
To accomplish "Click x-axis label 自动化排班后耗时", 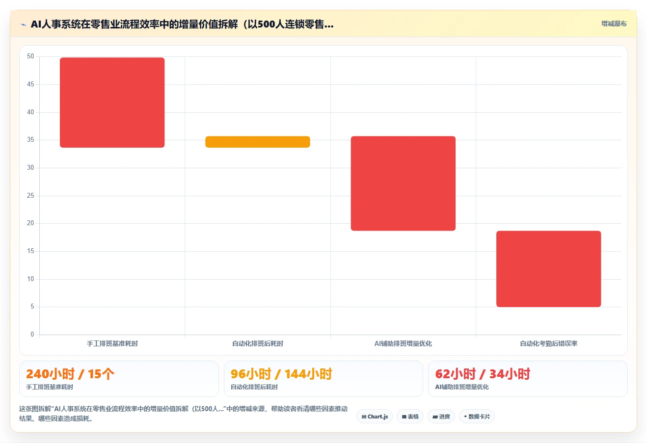I will tap(258, 343).
